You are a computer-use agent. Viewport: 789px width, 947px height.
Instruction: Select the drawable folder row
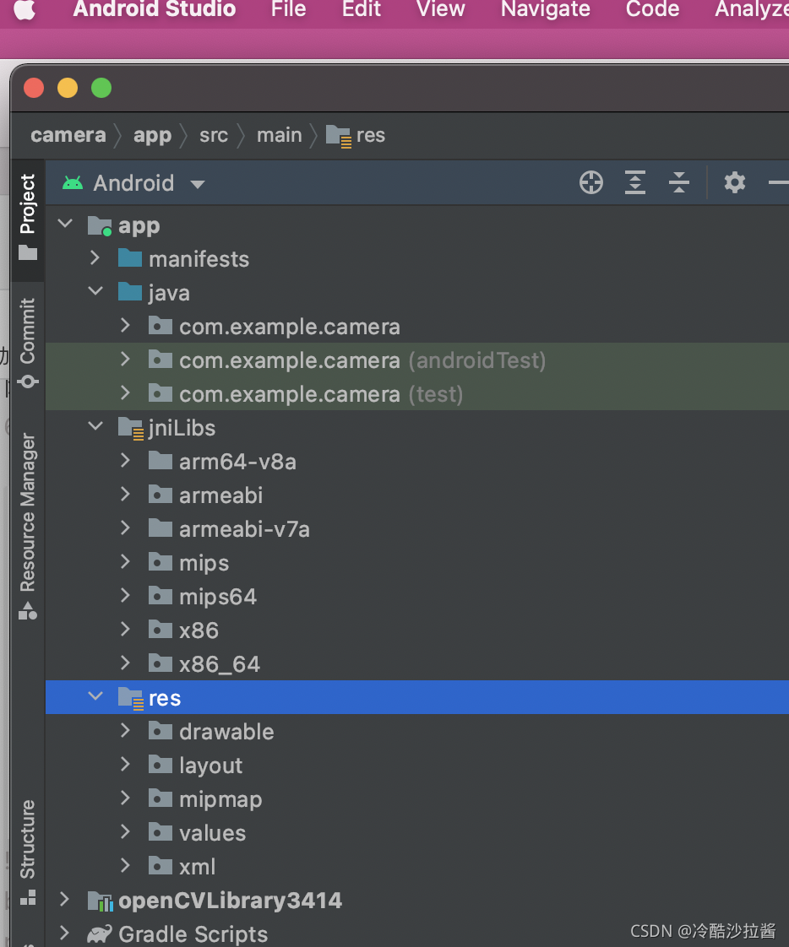click(417, 732)
